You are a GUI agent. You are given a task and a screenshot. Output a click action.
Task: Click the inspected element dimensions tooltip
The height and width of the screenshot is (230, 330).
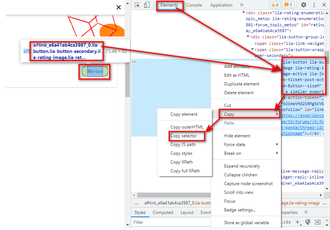click(115, 51)
